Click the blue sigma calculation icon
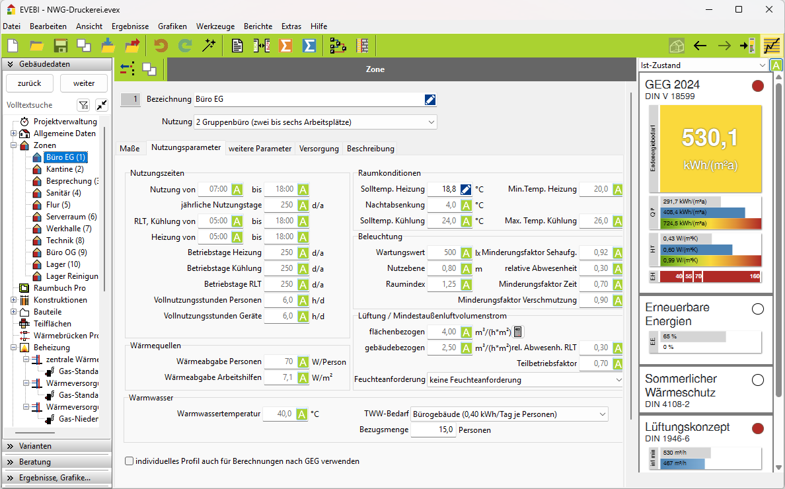785x489 pixels. 309,46
